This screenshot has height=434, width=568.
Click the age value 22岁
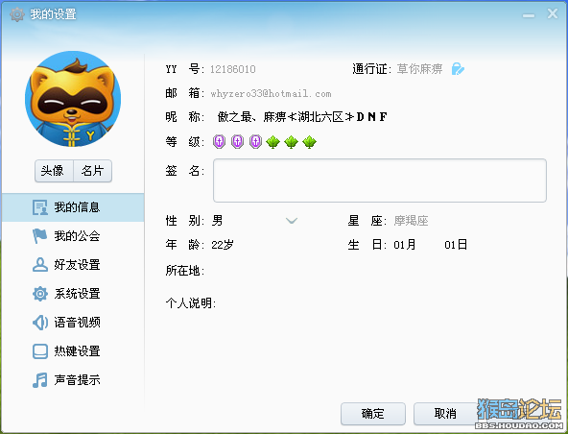[223, 245]
